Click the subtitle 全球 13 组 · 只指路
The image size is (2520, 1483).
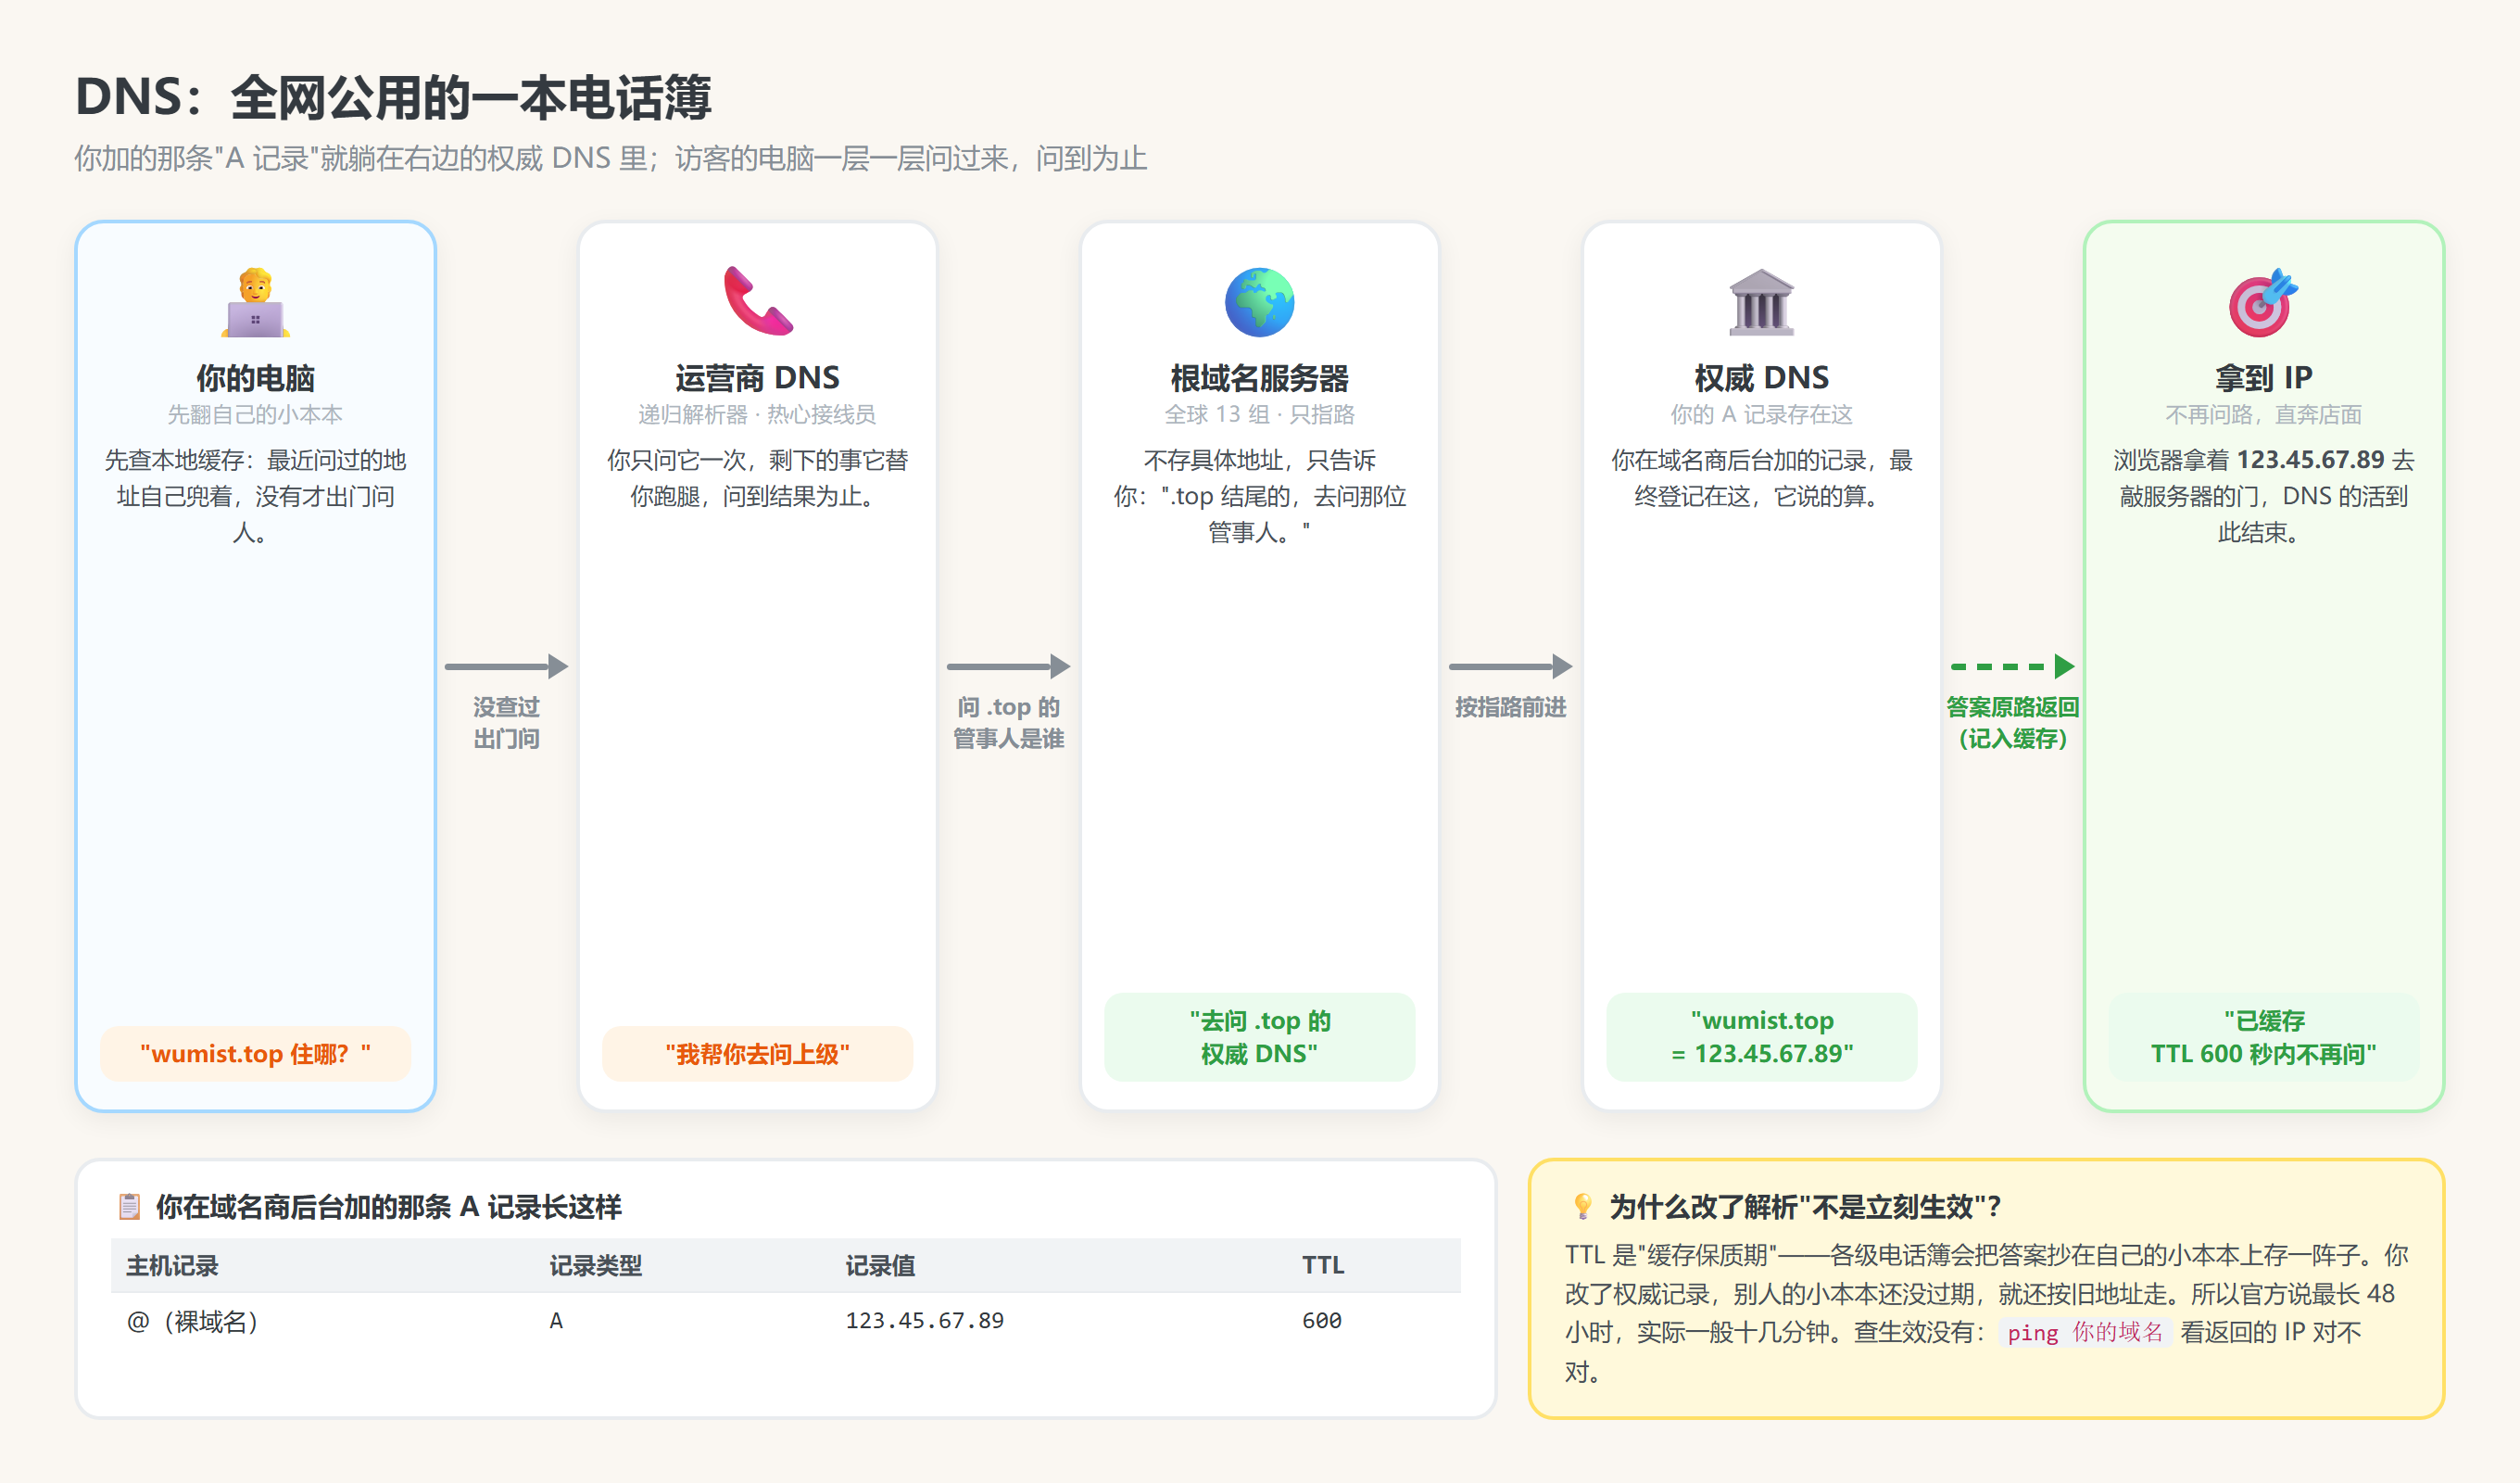(x=1260, y=414)
